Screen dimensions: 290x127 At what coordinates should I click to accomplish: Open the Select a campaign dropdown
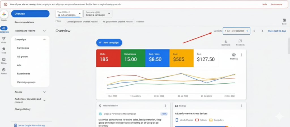97,14
